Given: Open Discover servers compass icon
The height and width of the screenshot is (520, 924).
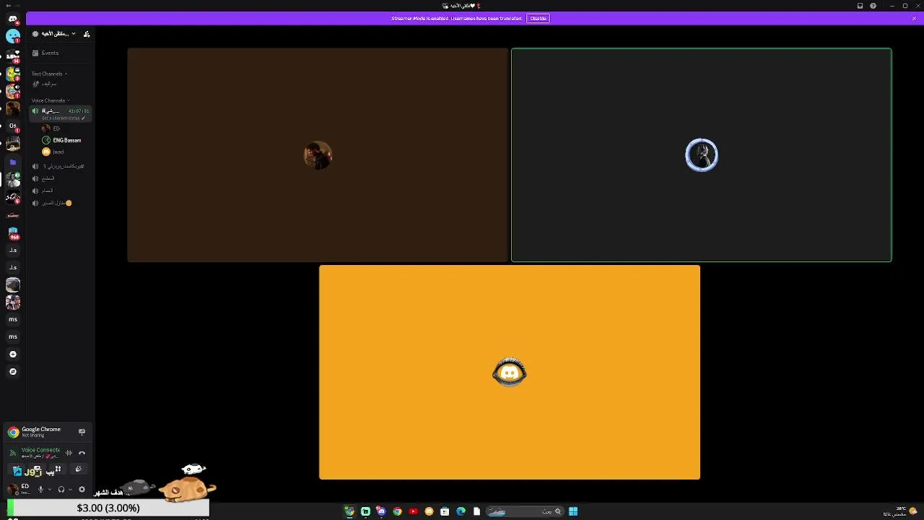Looking at the screenshot, I should point(13,372).
